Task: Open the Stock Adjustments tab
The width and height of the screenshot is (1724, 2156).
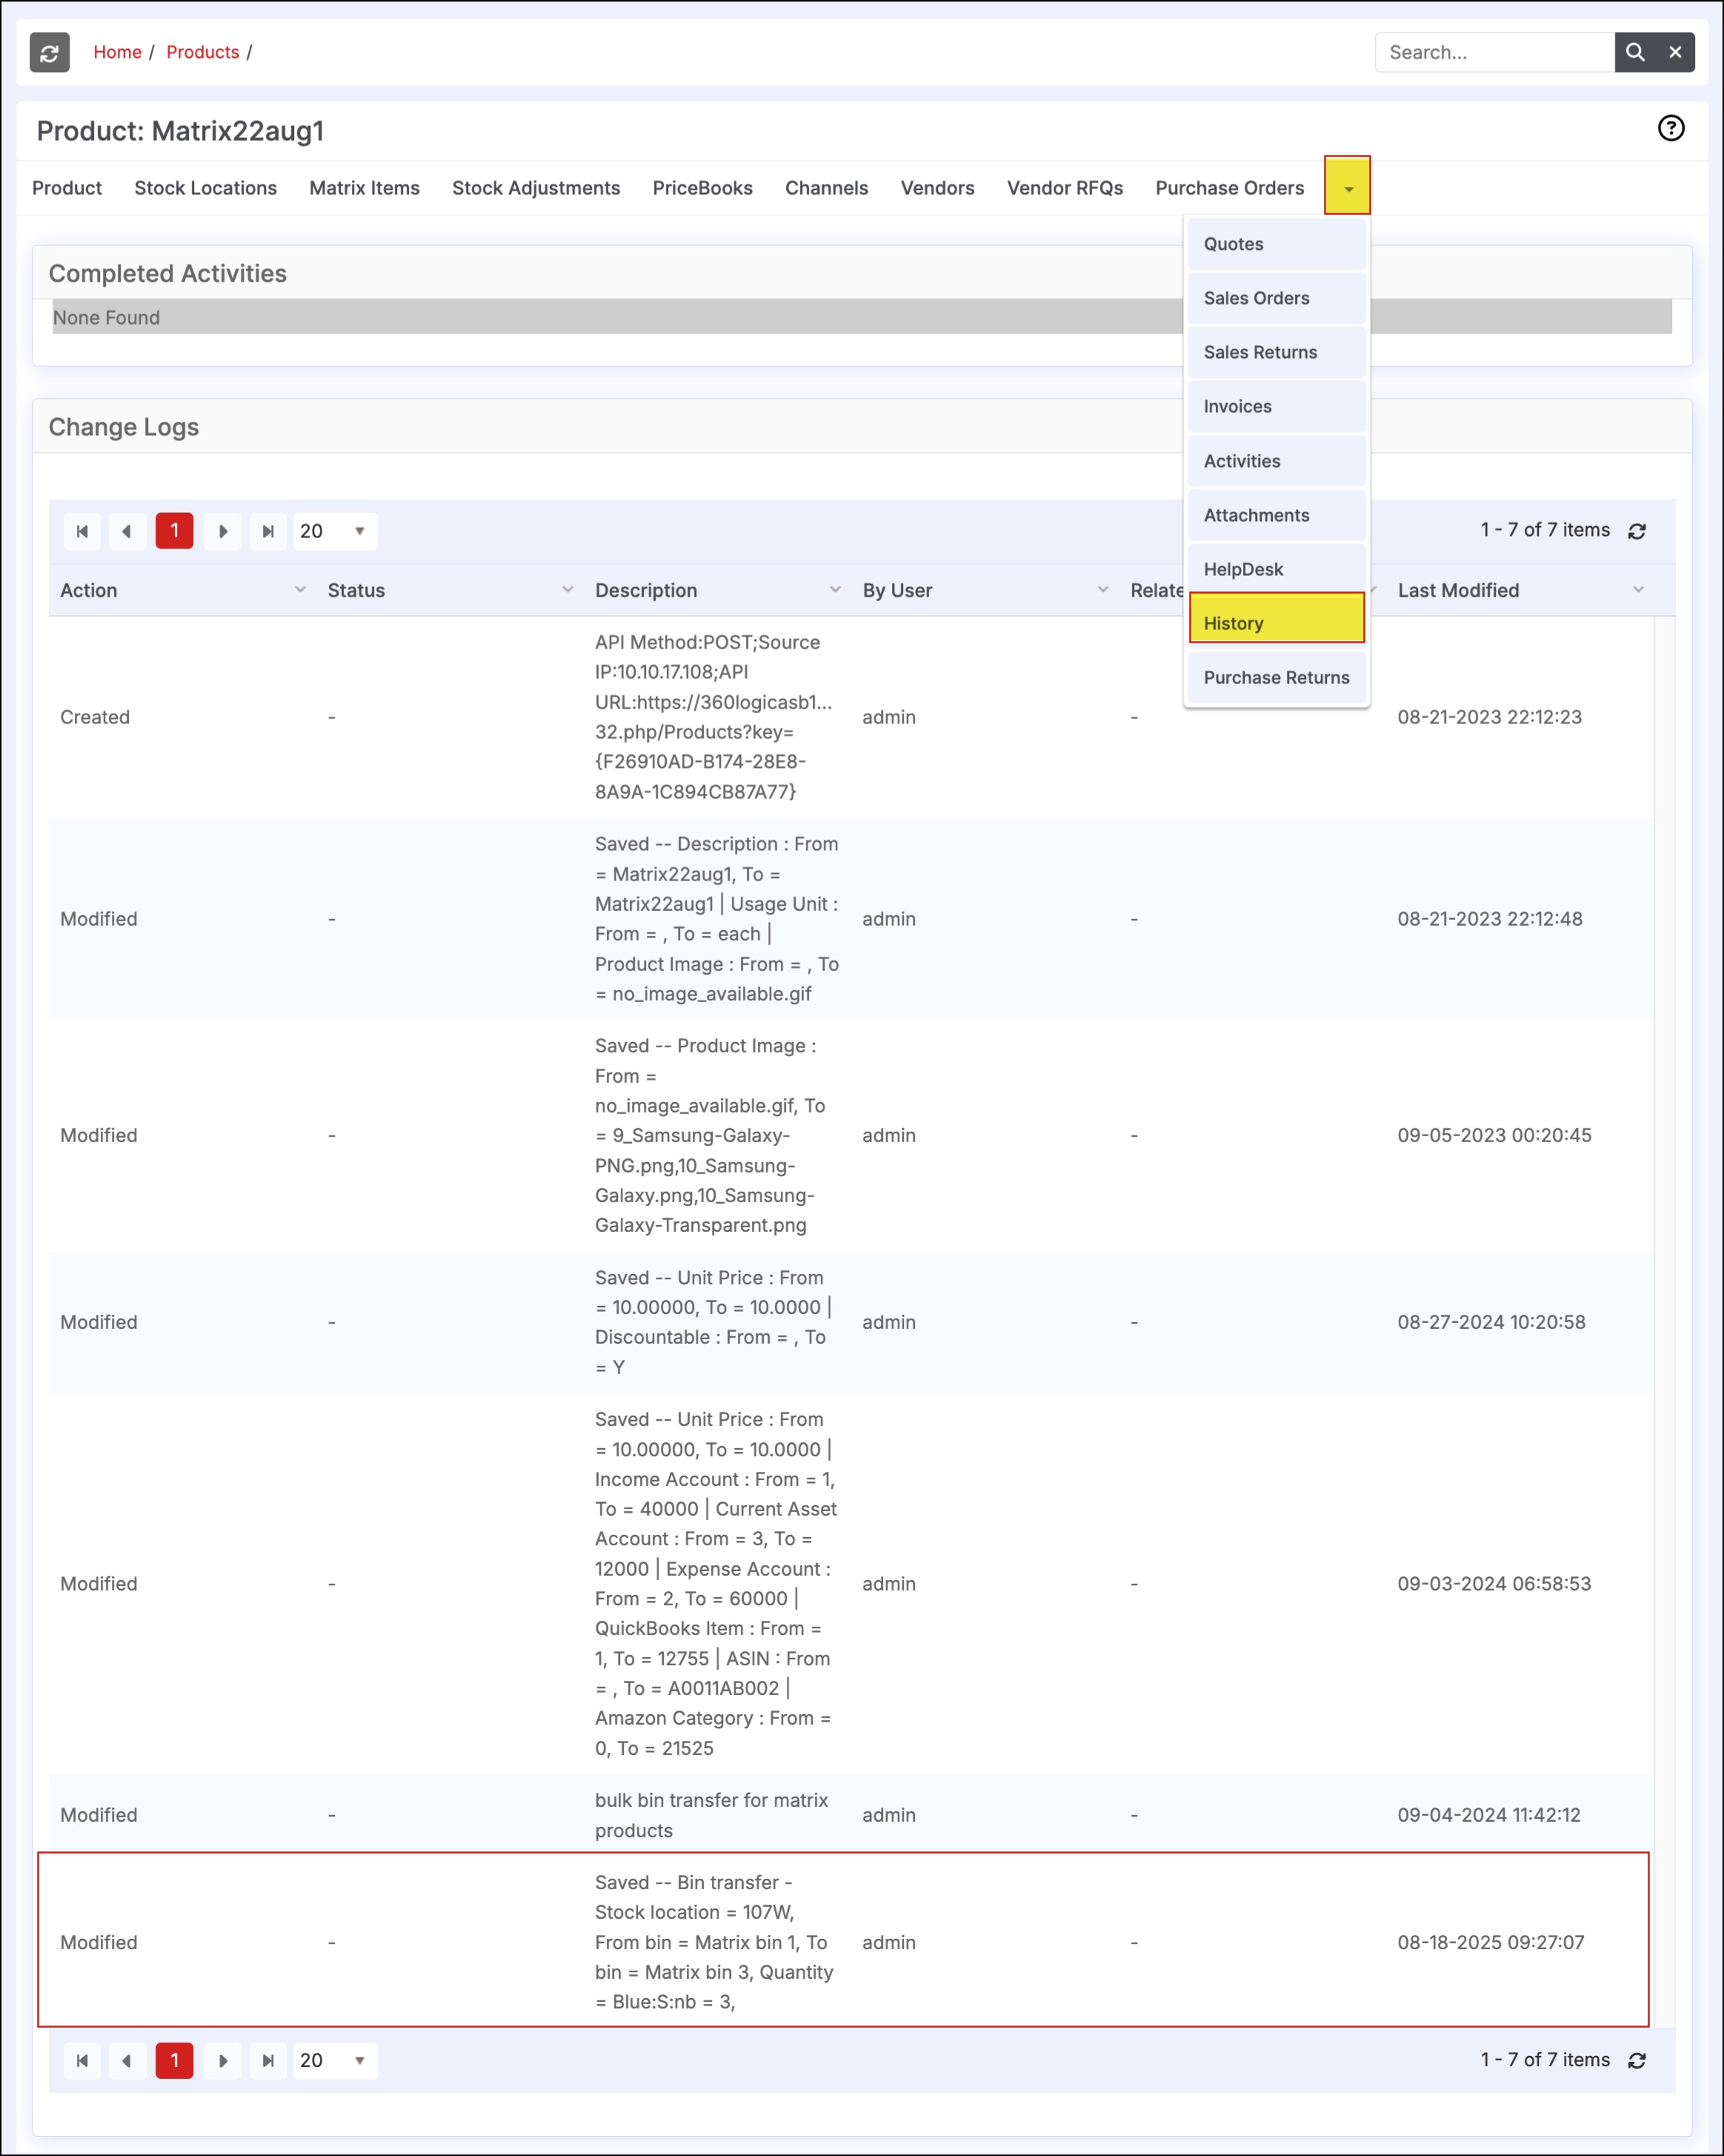Action: 536,188
